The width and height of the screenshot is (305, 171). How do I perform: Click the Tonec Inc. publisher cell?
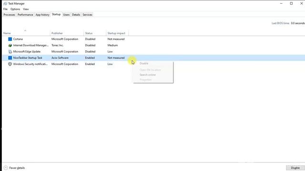tap(57, 45)
